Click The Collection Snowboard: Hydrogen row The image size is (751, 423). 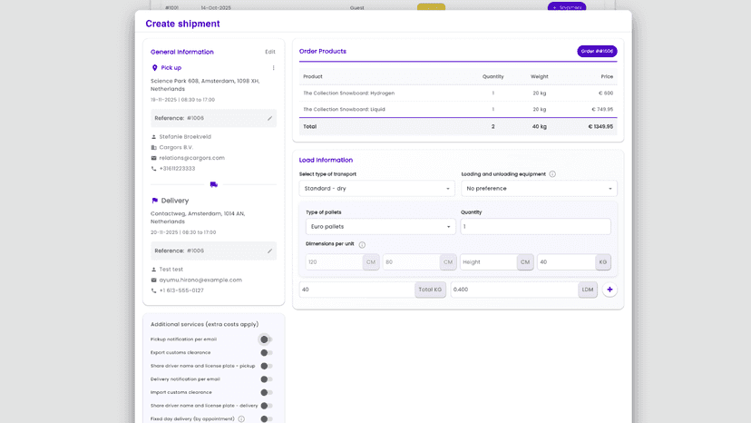click(x=458, y=93)
